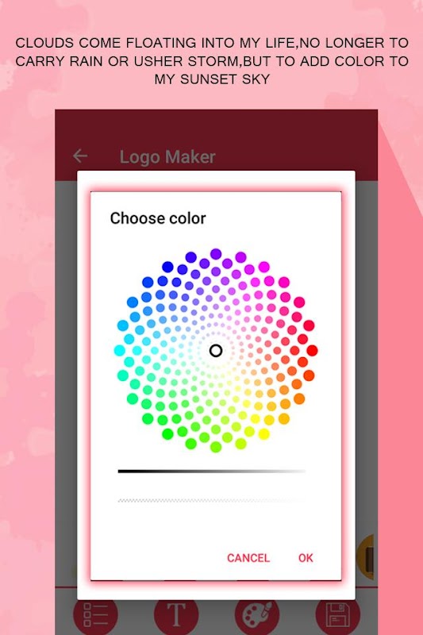423x635 pixels.
Task: Open the list options icon
Action: click(95, 616)
